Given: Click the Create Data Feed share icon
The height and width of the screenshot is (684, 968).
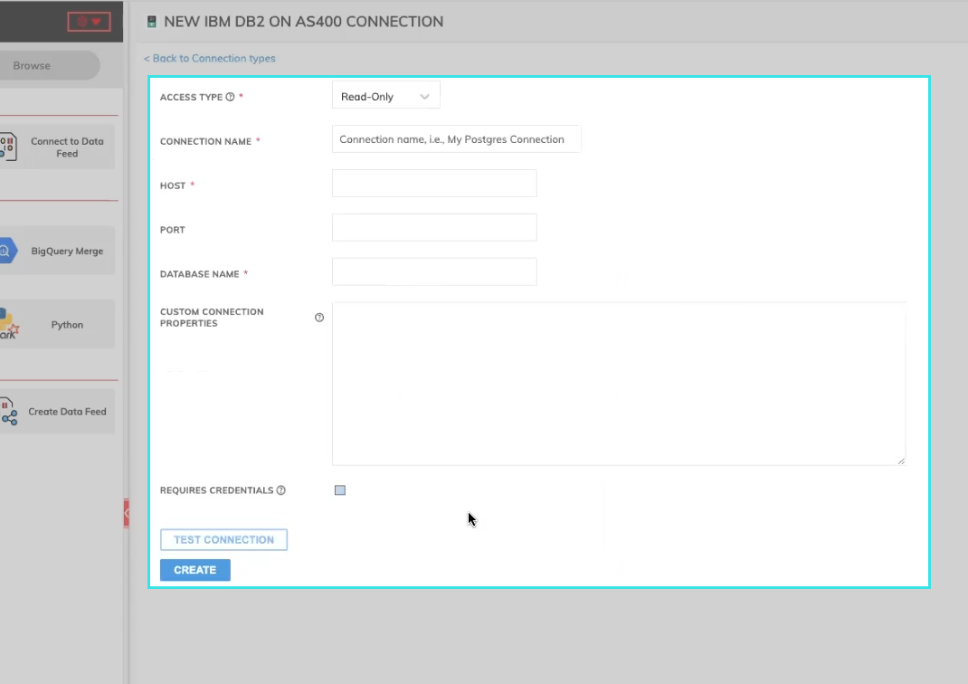Looking at the screenshot, I should coord(9,412).
